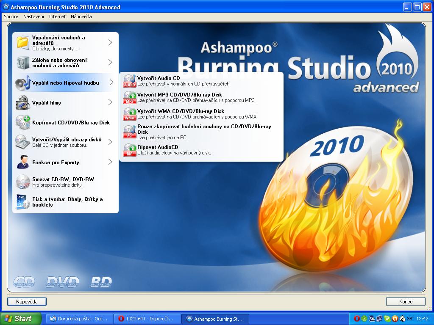Click "Obrázky, dokumenty, ..." subtitle text

click(x=56, y=49)
